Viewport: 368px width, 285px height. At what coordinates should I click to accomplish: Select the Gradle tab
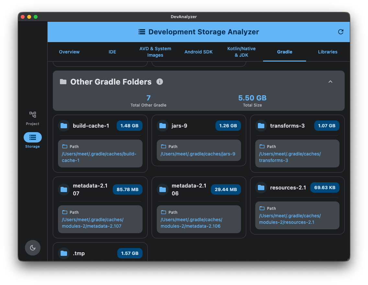click(x=284, y=52)
